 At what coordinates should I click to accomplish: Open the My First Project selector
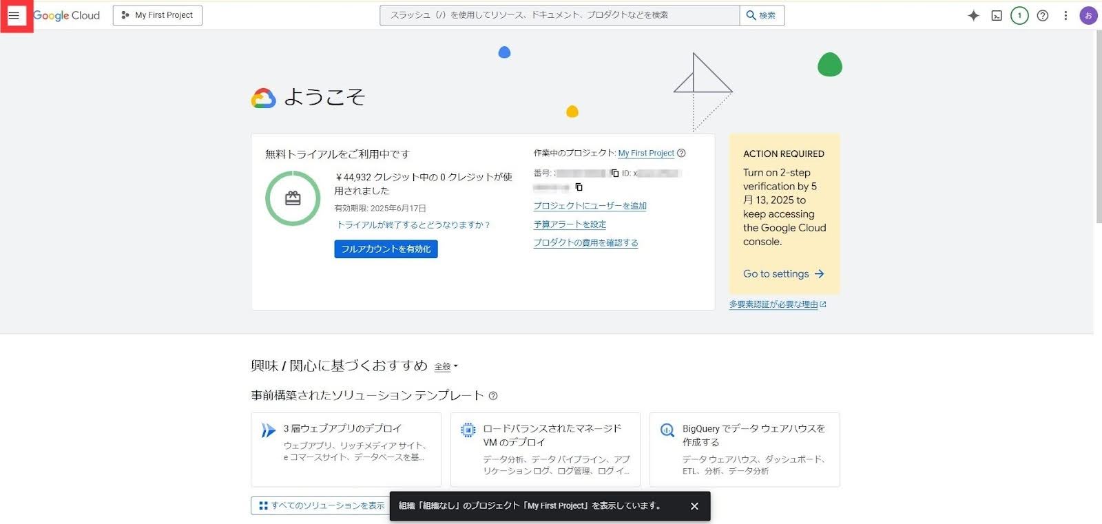[x=157, y=15]
